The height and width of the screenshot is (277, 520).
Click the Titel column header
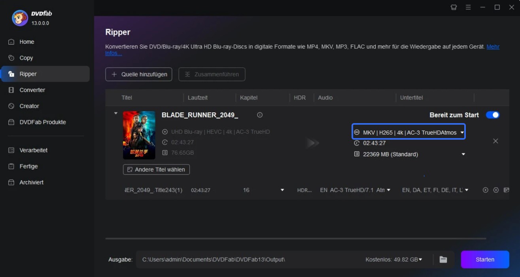[127, 97]
